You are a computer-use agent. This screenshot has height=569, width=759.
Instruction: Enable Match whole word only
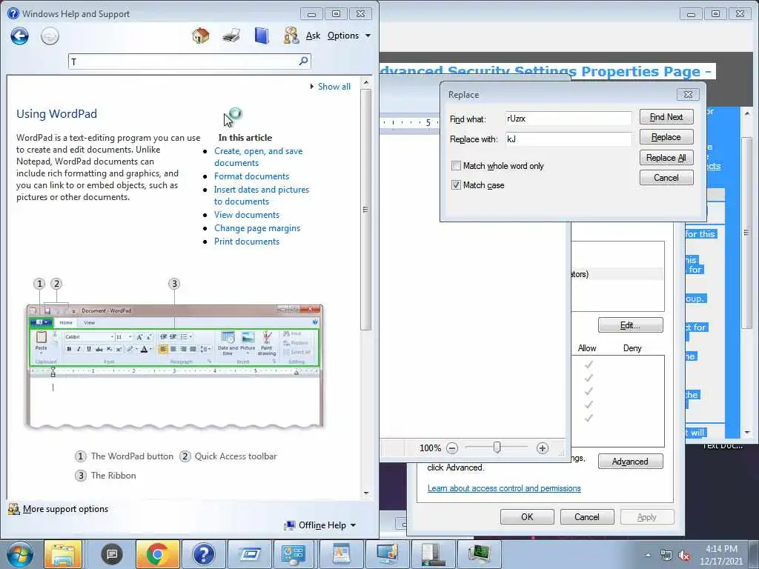tap(456, 166)
